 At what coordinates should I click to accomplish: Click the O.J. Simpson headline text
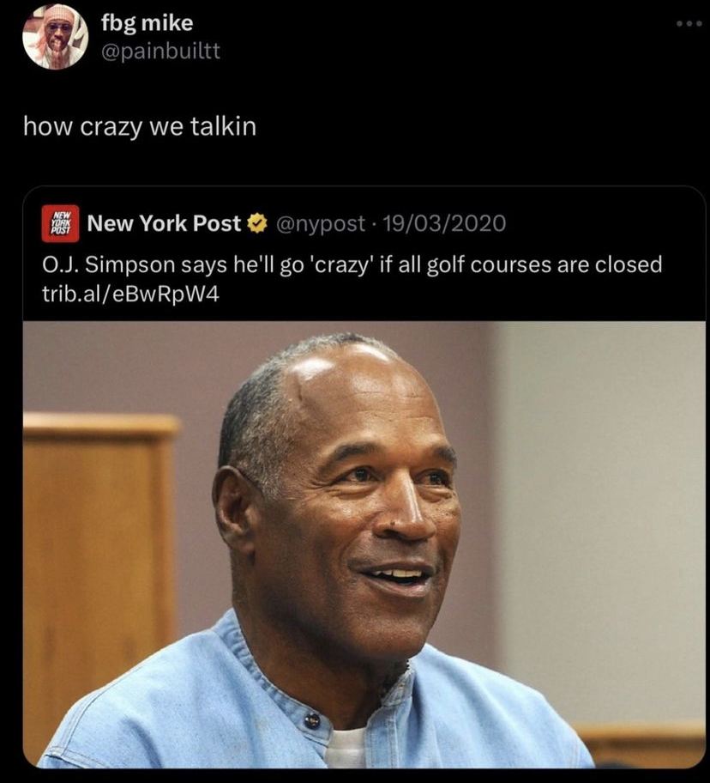point(352,264)
